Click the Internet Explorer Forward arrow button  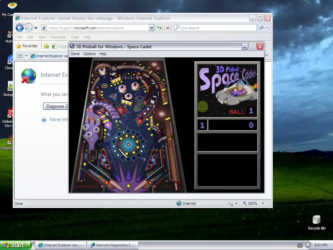click(x=29, y=28)
